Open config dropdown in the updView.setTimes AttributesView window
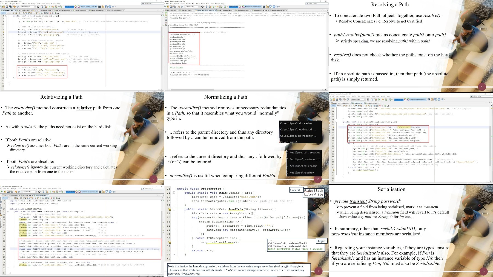Viewport: 493px width, 277px height. pos(30,192)
